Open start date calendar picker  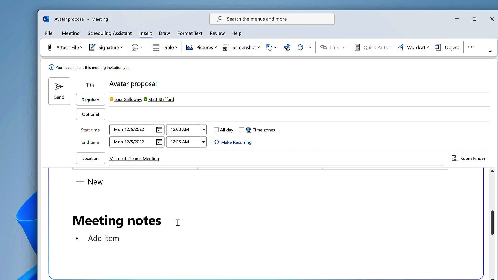pyautogui.click(x=159, y=130)
